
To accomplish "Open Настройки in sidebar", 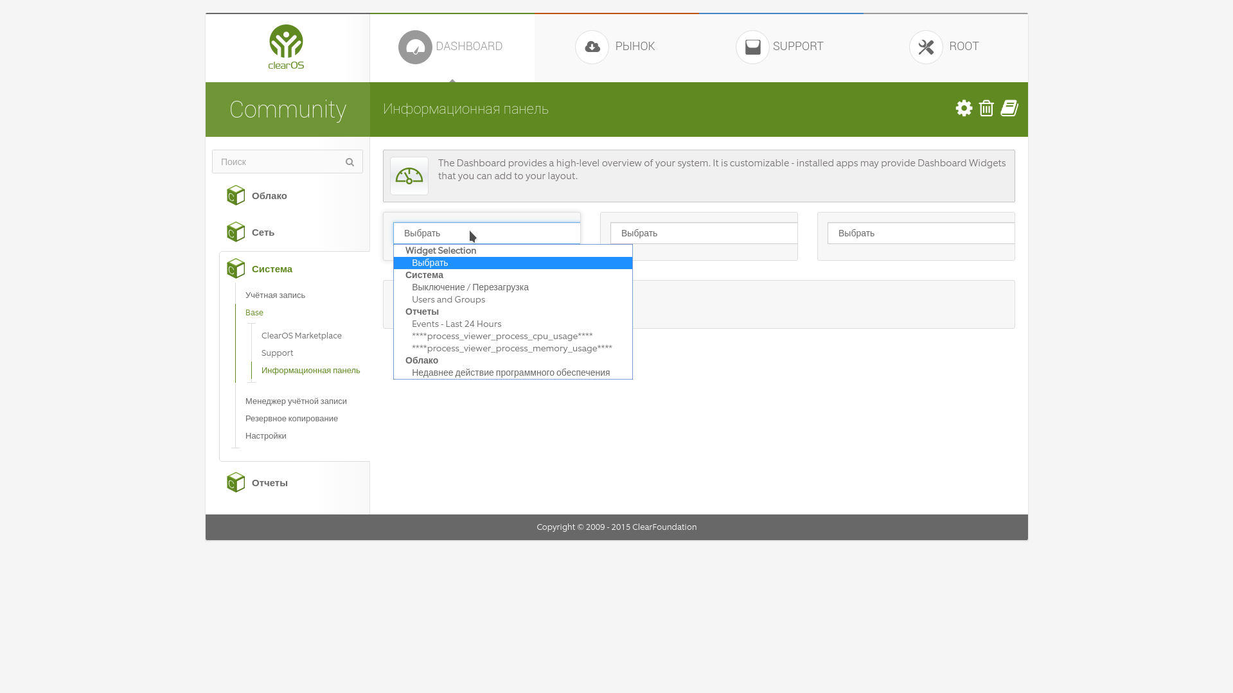I will pyautogui.click(x=265, y=436).
